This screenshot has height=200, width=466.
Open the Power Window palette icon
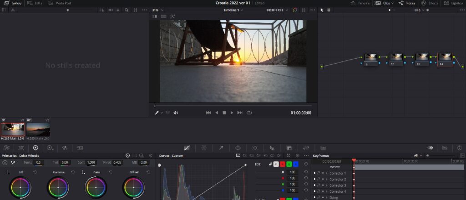(238, 148)
